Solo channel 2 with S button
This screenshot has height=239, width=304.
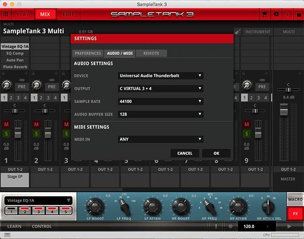(x=36, y=133)
